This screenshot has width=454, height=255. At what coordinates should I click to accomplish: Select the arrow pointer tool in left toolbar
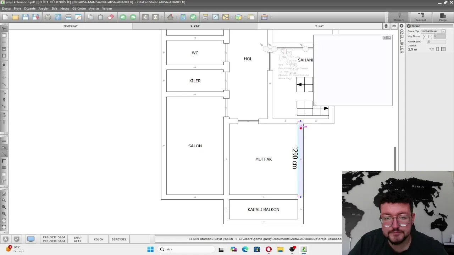click(x=4, y=29)
